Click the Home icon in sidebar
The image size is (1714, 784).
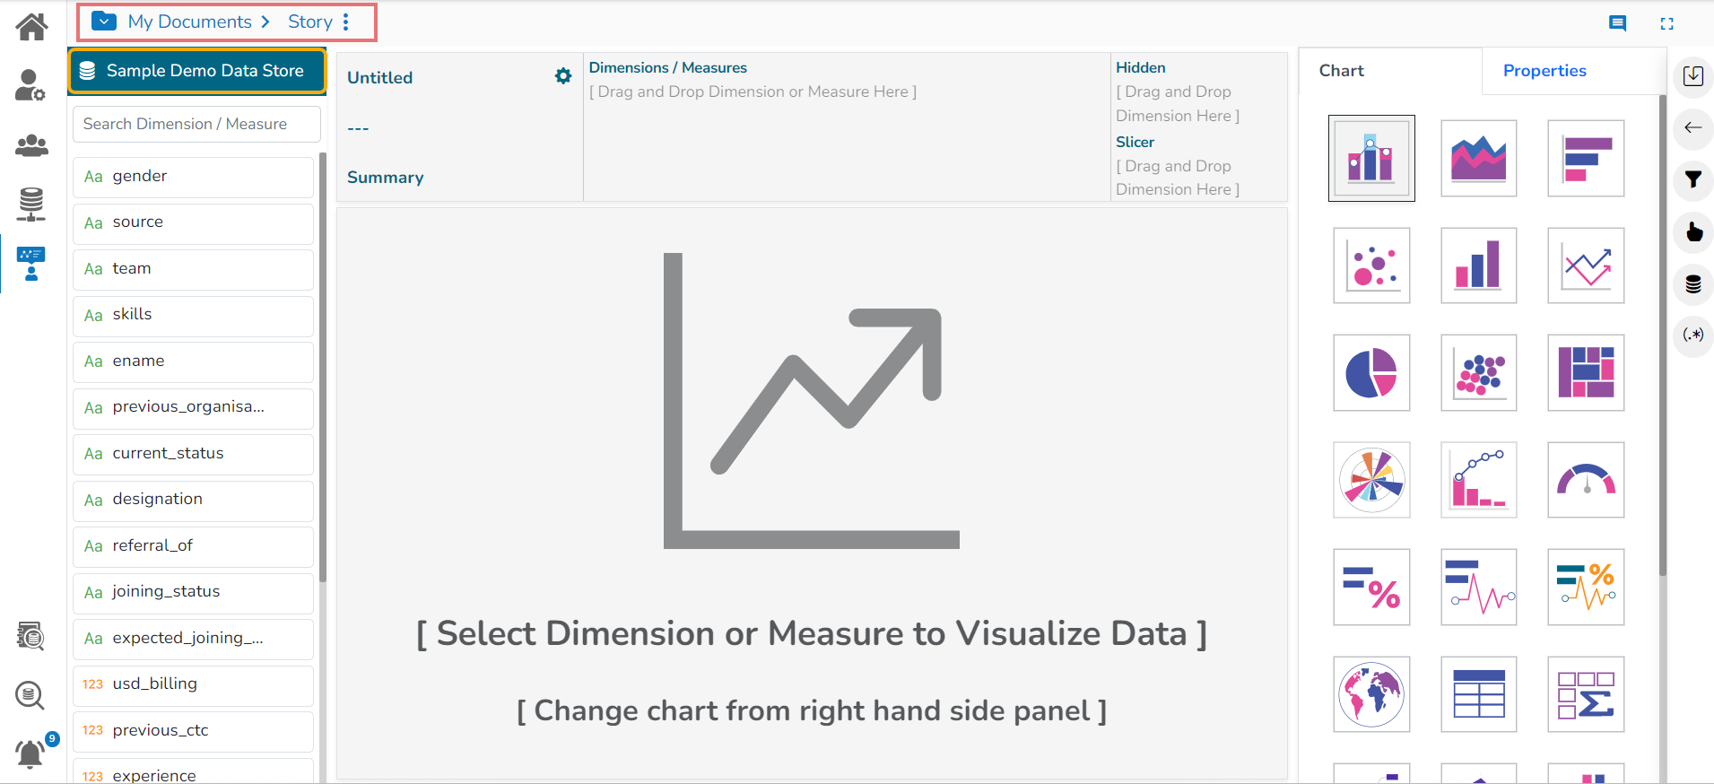pos(31,27)
